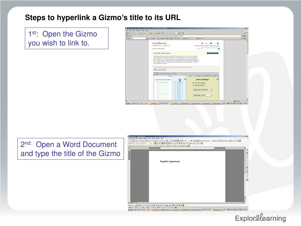Click Center alignment in Word's formatting toolbar
The height and width of the screenshot is (226, 301).
point(165,143)
